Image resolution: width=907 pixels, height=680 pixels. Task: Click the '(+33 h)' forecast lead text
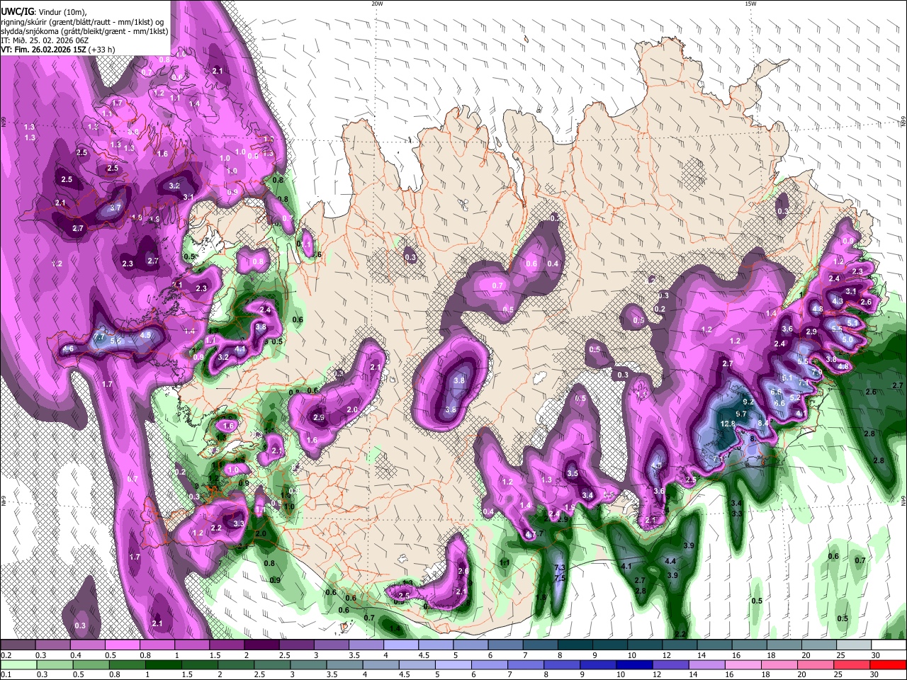103,50
